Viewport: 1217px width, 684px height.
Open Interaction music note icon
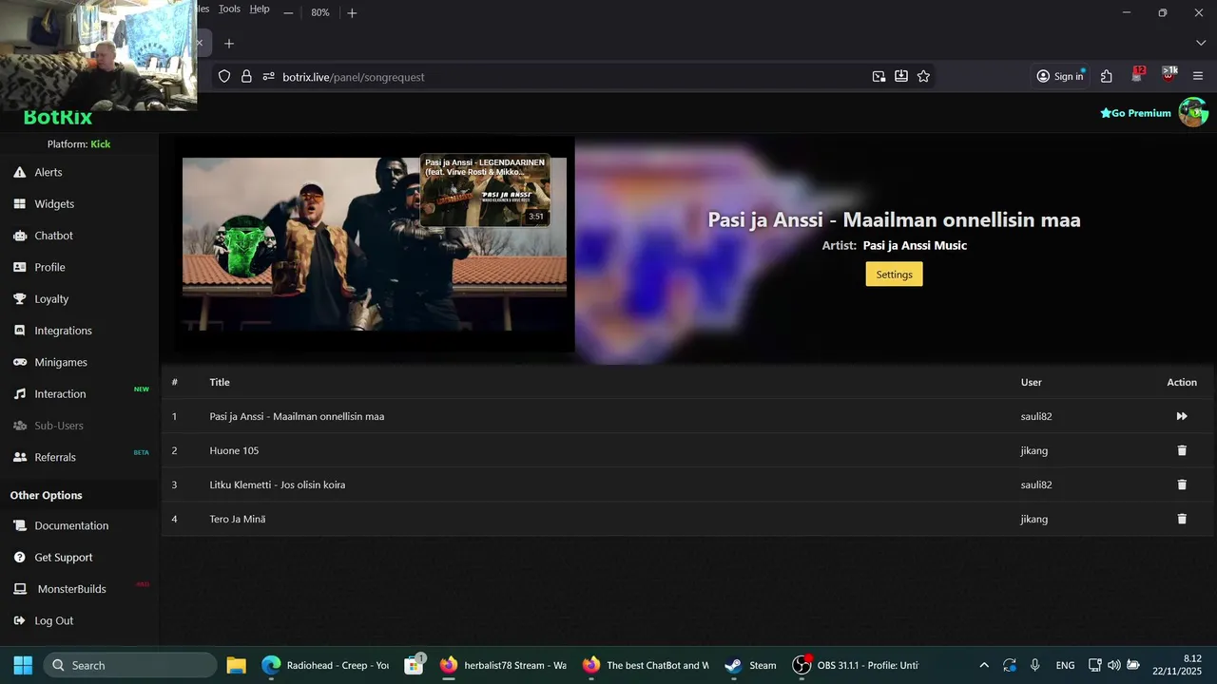click(x=19, y=393)
